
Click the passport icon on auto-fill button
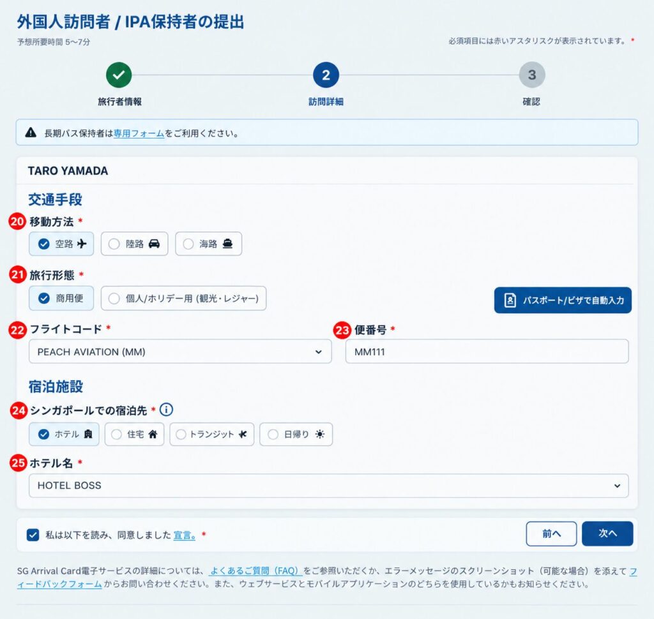click(x=510, y=300)
